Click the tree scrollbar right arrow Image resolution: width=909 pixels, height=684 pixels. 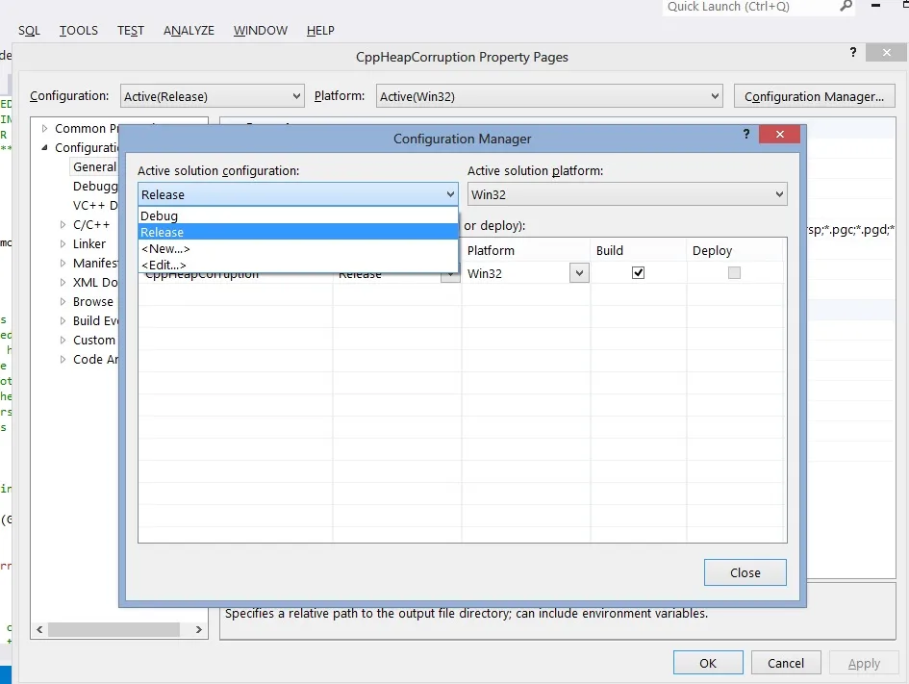(199, 629)
